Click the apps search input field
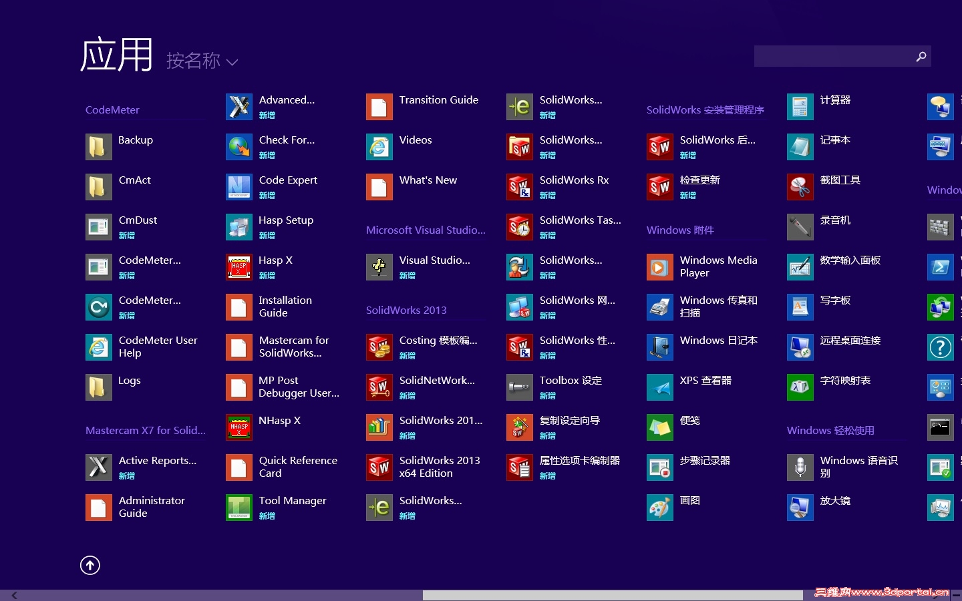Screen dimensions: 962x601 [834, 56]
